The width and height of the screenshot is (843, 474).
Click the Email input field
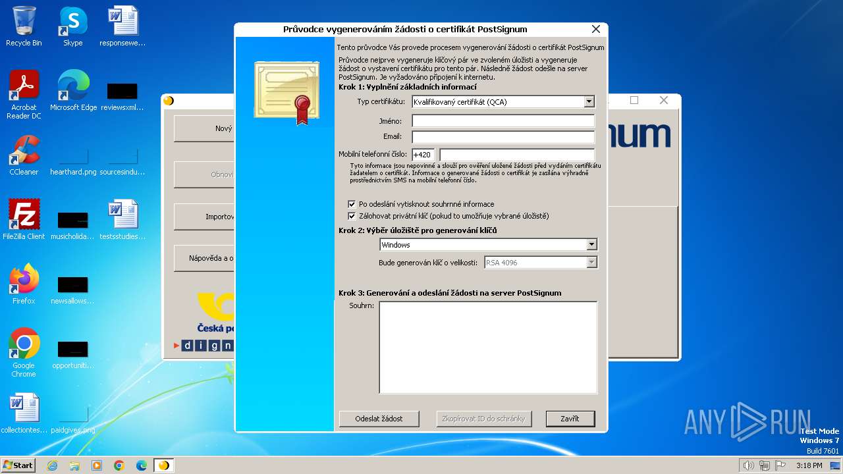pyautogui.click(x=503, y=137)
